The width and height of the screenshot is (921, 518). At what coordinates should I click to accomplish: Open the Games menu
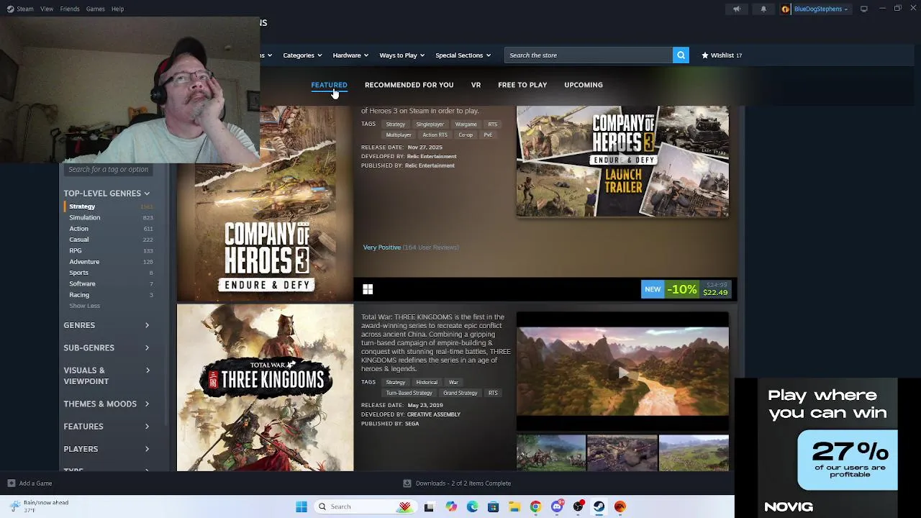(95, 9)
